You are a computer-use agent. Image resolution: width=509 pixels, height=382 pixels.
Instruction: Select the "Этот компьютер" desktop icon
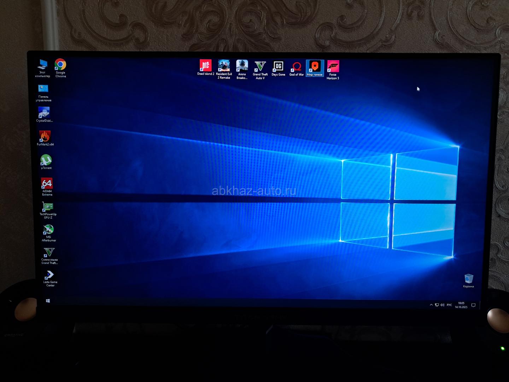pyautogui.click(x=43, y=65)
